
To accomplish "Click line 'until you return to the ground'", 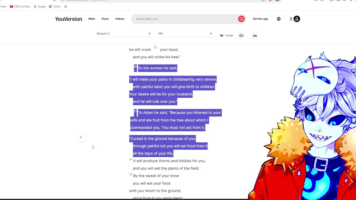I will (x=155, y=191).
